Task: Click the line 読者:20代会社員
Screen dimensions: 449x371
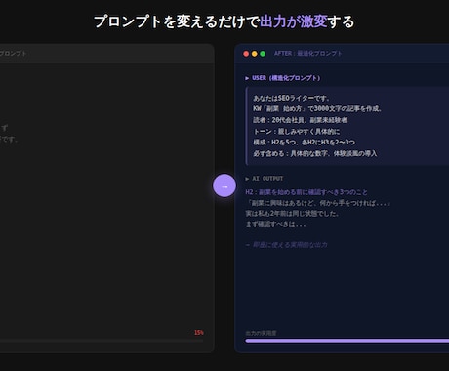Action: click(x=300, y=120)
